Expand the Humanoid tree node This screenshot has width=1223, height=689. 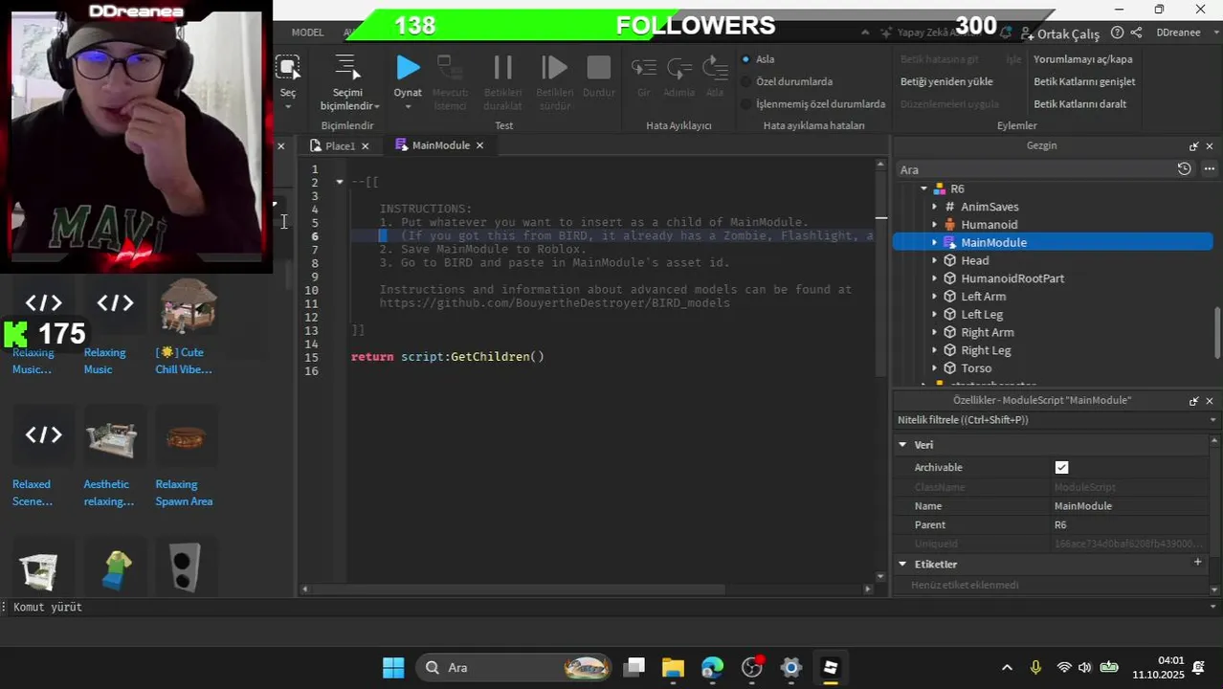(x=935, y=225)
